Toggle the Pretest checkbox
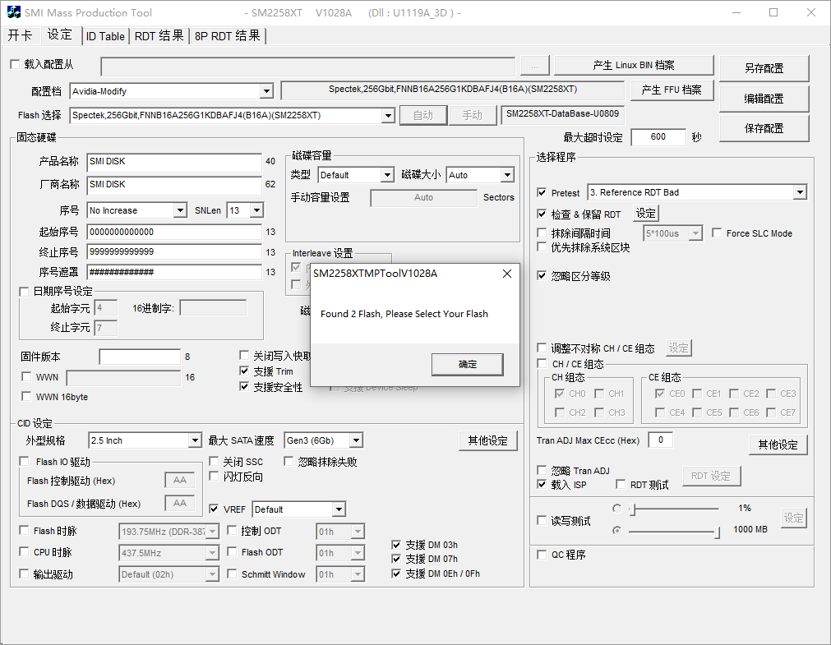Viewport: 831px width, 645px height. point(542,193)
